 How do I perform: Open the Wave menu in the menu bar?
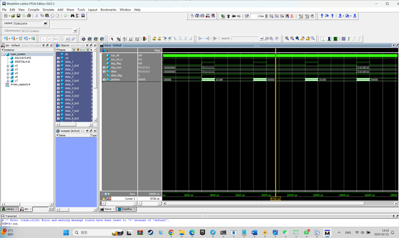70,10
